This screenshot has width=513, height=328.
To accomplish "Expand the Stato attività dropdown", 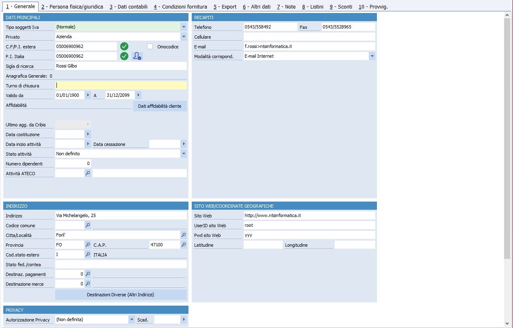I will coord(184,154).
